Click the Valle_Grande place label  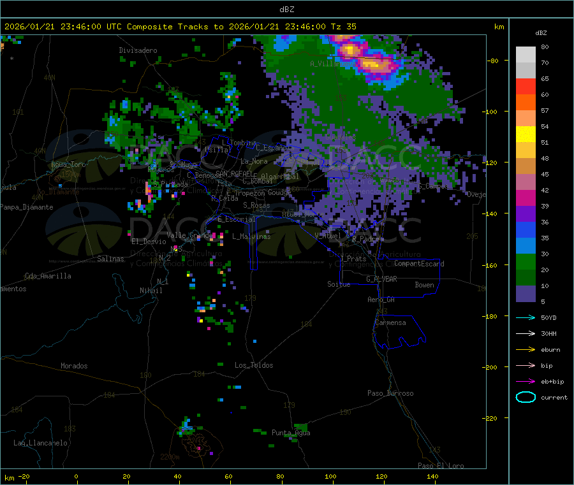(190, 235)
